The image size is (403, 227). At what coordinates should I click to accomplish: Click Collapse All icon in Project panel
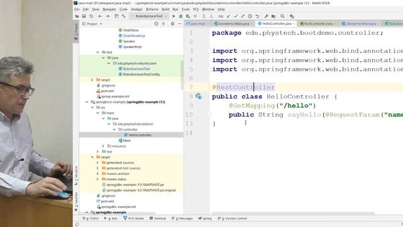164,24
